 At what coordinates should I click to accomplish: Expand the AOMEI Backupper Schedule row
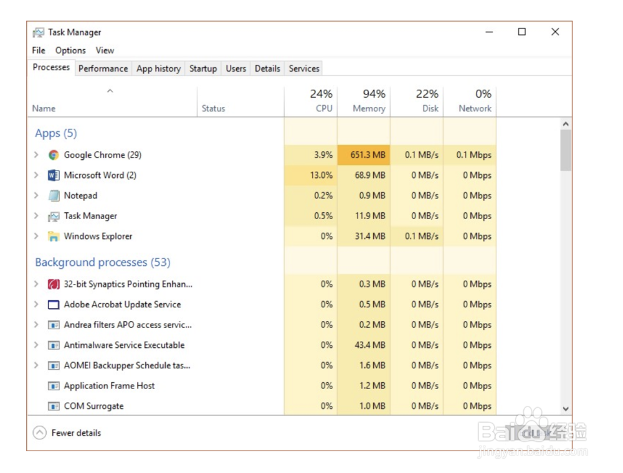coord(36,365)
